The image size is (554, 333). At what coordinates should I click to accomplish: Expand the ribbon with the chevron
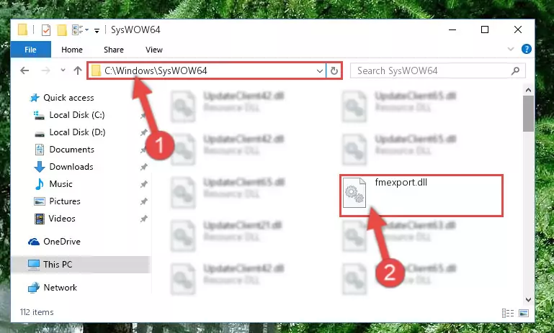click(511, 49)
